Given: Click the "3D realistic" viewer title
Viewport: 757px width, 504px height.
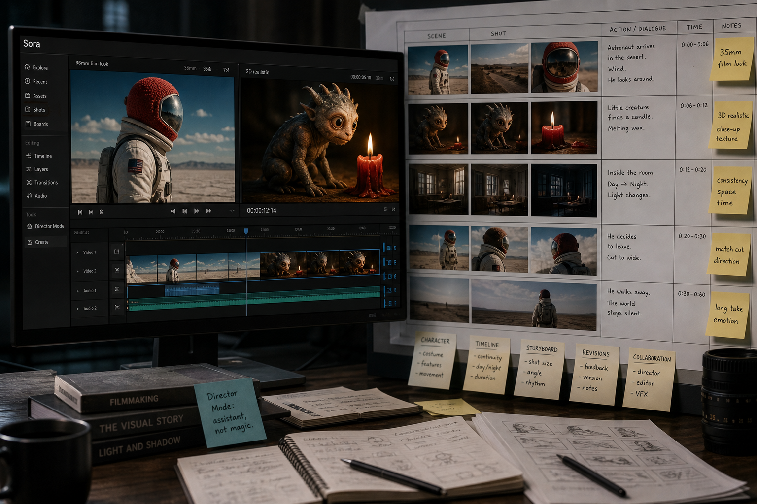Looking at the screenshot, I should 257,72.
